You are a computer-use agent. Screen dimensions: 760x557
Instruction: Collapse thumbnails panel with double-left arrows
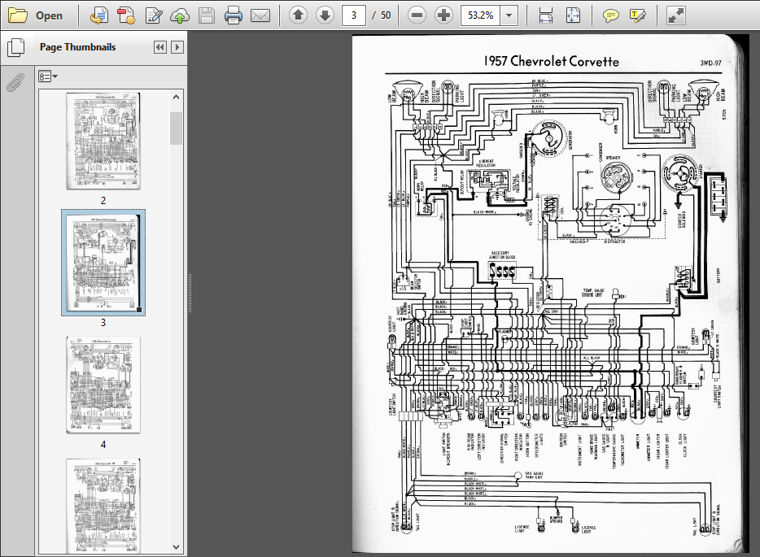160,47
